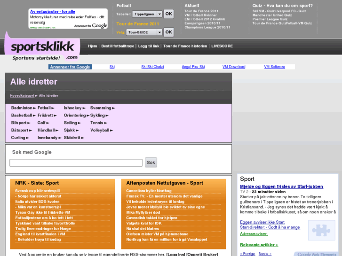The image size is (342, 256).
Task: Open the Tennis category
Action: 99,123
